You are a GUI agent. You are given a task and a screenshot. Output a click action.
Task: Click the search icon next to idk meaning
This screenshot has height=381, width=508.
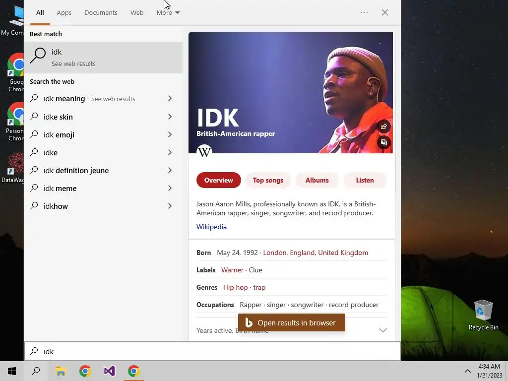[x=34, y=98]
